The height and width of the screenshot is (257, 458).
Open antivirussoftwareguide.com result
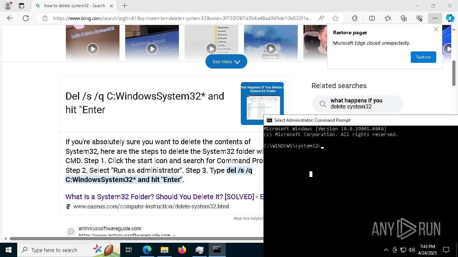coord(110,228)
